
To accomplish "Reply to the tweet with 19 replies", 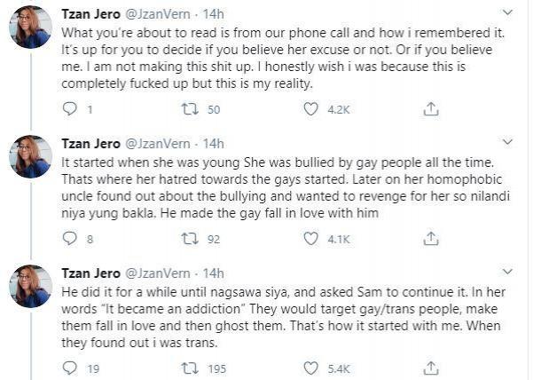I will (x=72, y=367).
